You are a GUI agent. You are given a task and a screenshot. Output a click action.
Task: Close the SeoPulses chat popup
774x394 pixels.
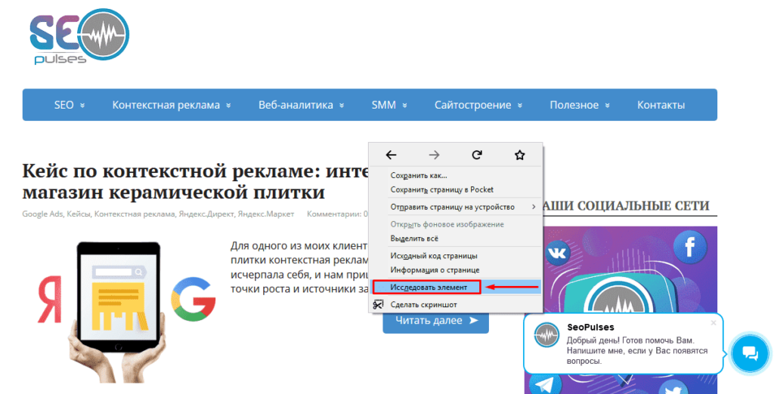click(x=714, y=323)
